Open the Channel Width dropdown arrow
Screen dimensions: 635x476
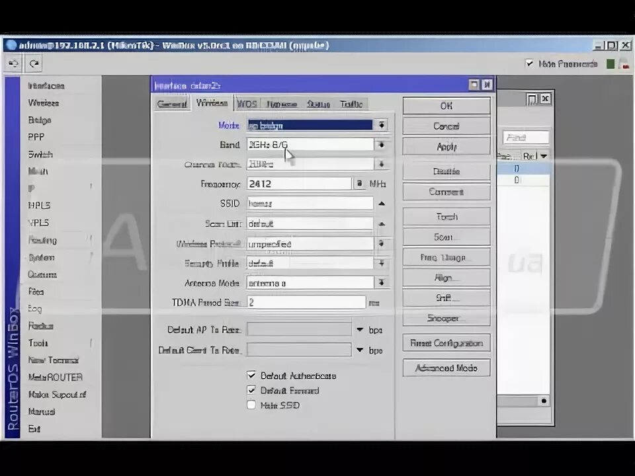tap(382, 164)
